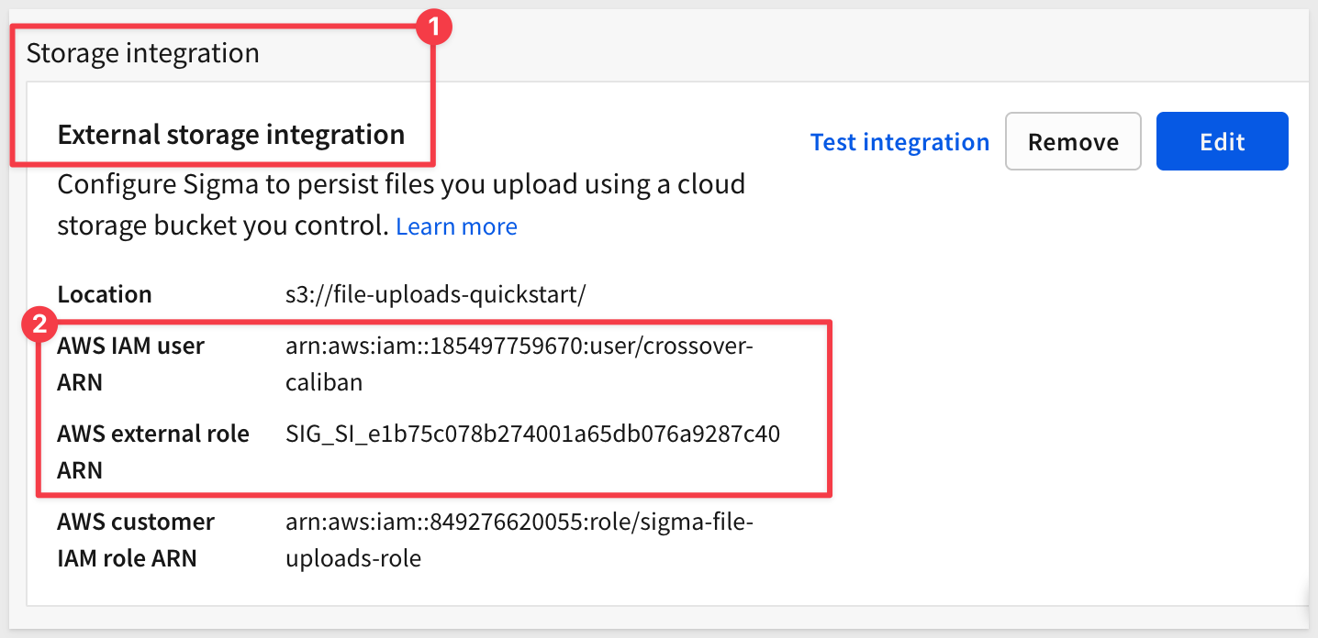Click the red annotation badge numbered 2
Image resolution: width=1318 pixels, height=638 pixels.
(40, 324)
